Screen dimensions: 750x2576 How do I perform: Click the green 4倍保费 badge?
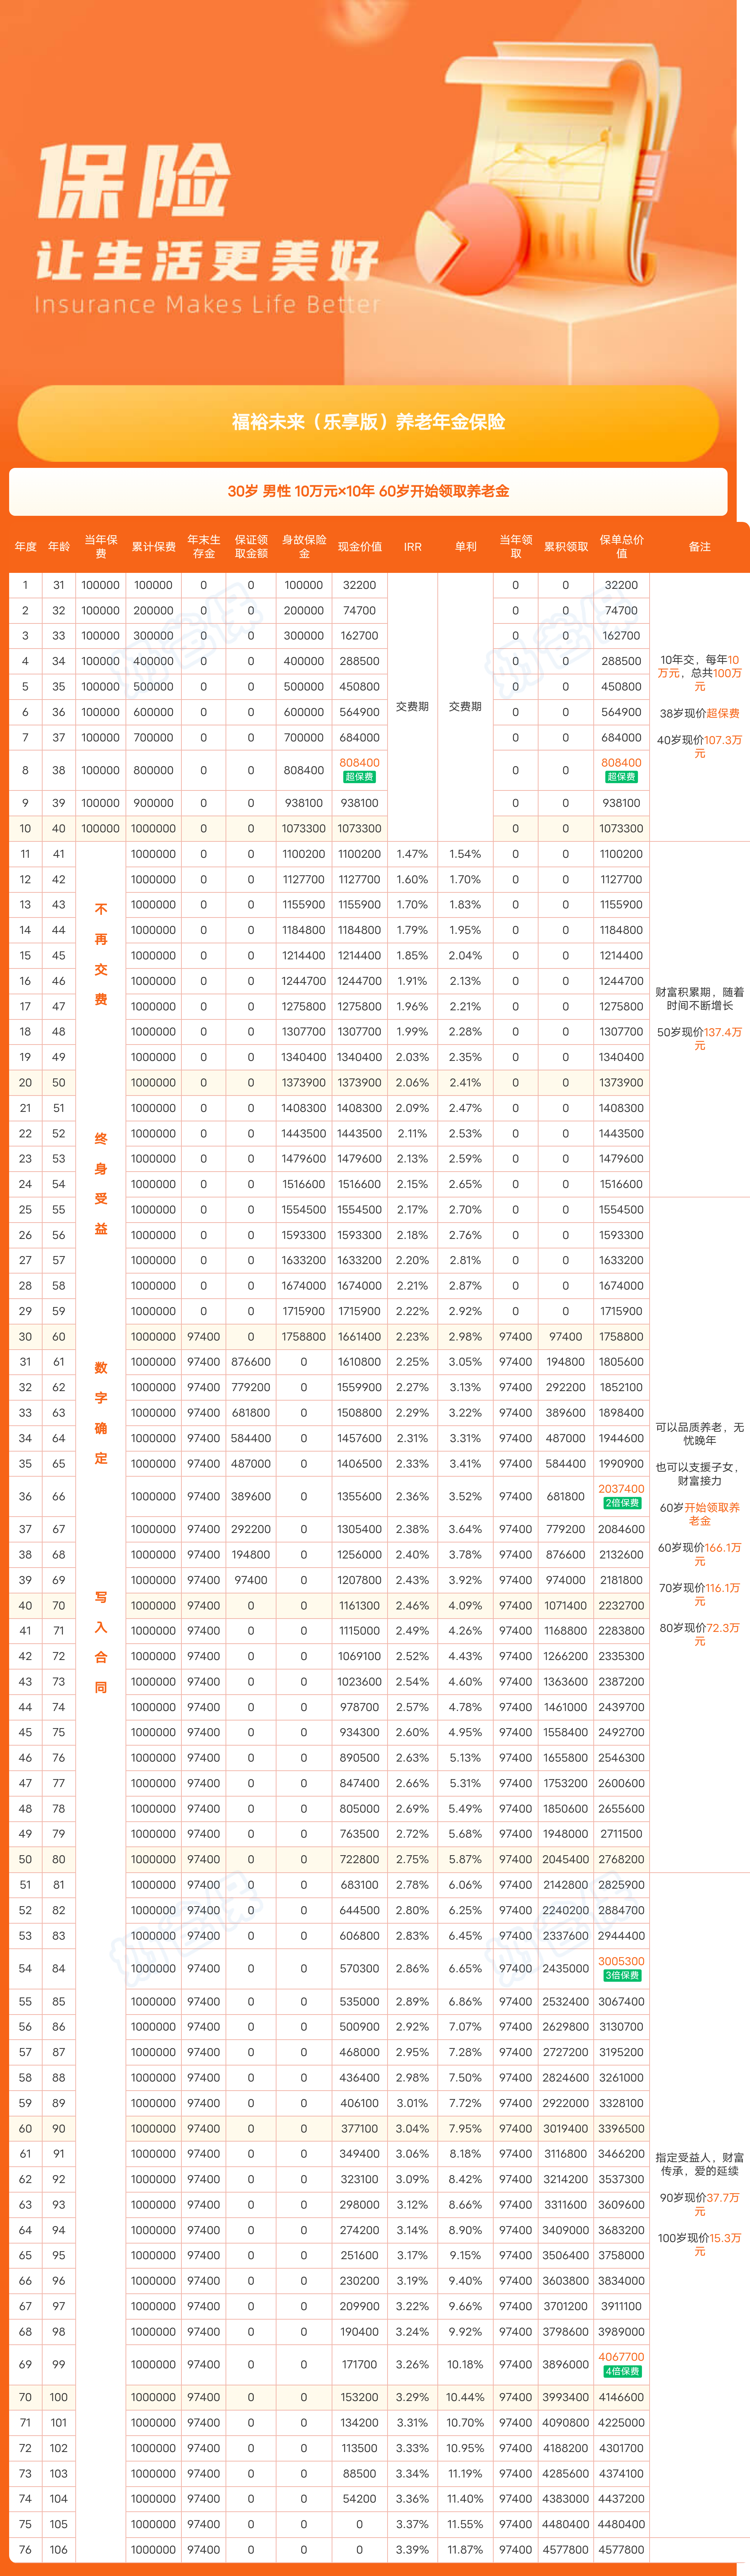(x=621, y=2371)
